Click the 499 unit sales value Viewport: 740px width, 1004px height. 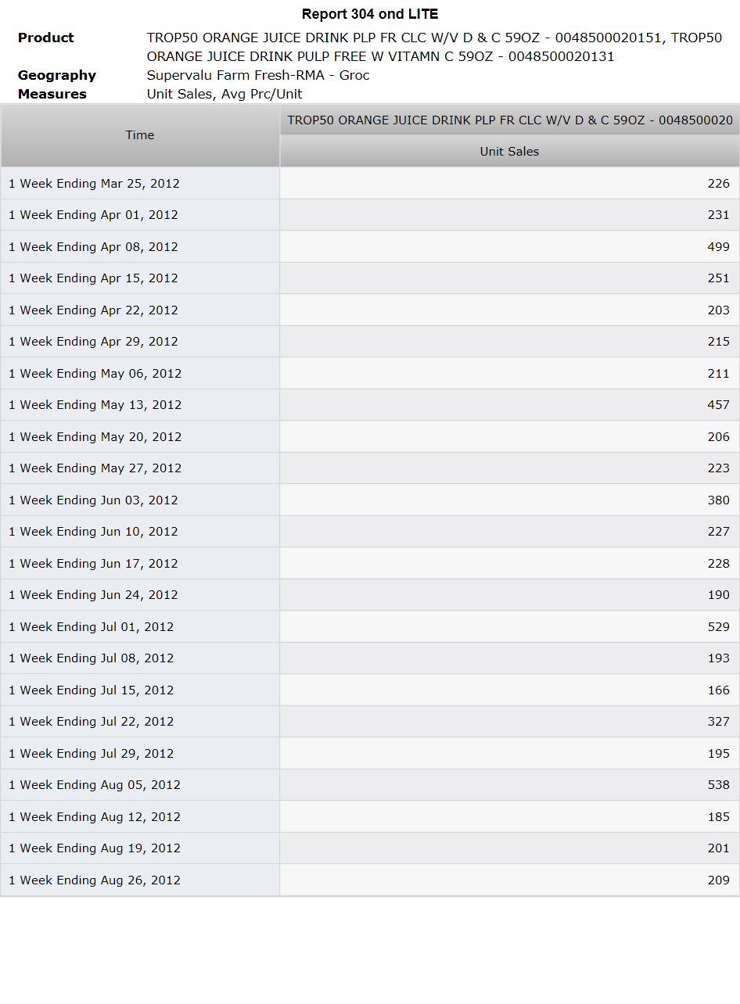tap(718, 246)
